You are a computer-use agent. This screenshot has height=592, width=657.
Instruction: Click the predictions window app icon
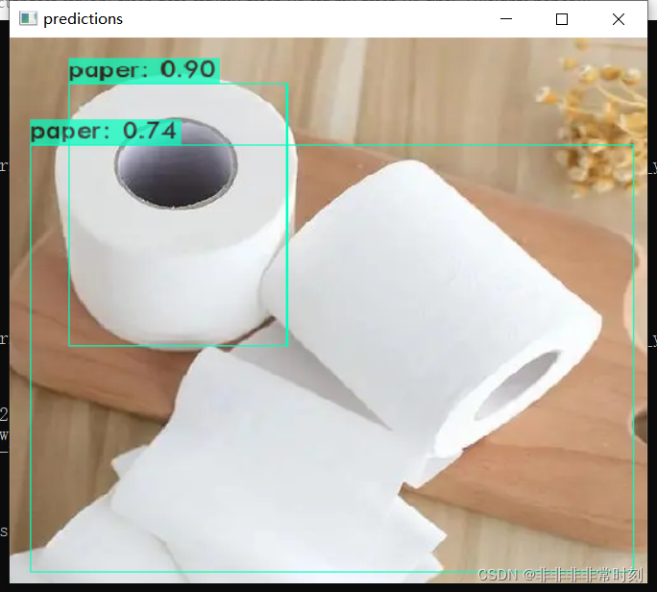point(28,19)
